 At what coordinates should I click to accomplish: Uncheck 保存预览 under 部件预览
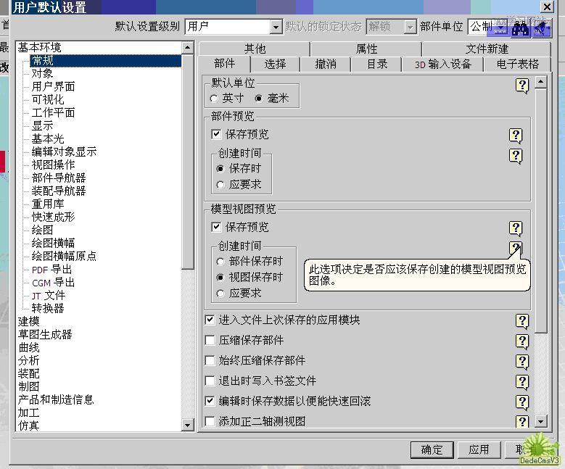point(216,135)
